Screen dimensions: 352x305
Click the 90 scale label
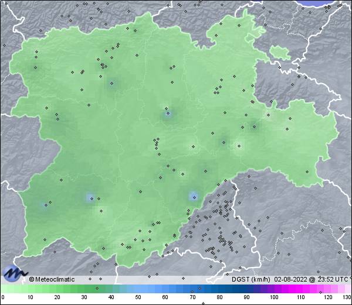click(246, 297)
